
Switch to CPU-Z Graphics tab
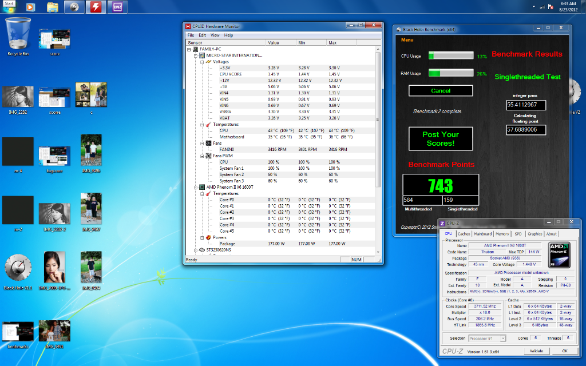click(x=535, y=234)
